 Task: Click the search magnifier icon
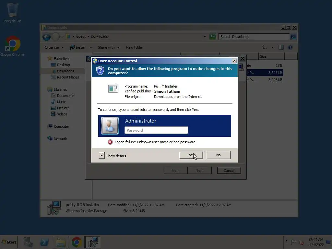pyautogui.click(x=293, y=37)
